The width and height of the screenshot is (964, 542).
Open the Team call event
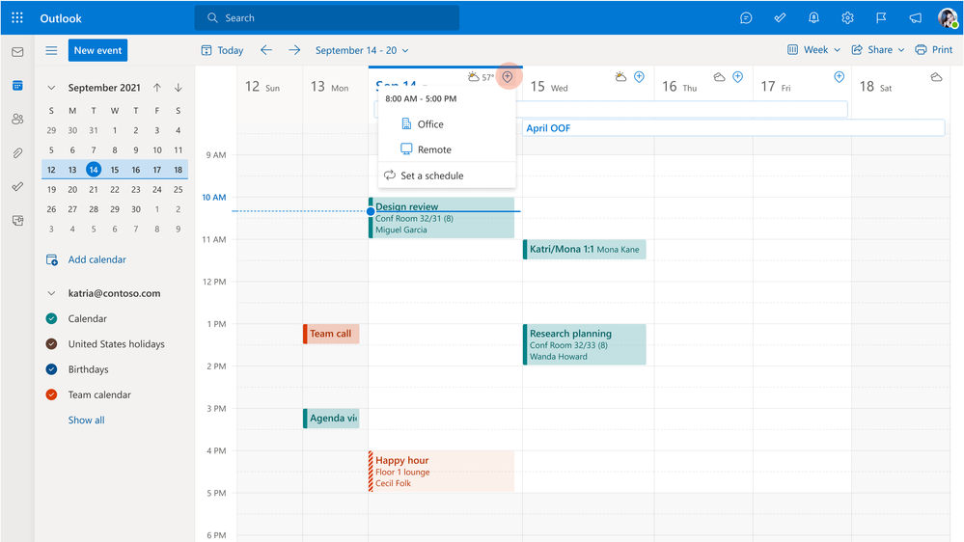(x=331, y=334)
